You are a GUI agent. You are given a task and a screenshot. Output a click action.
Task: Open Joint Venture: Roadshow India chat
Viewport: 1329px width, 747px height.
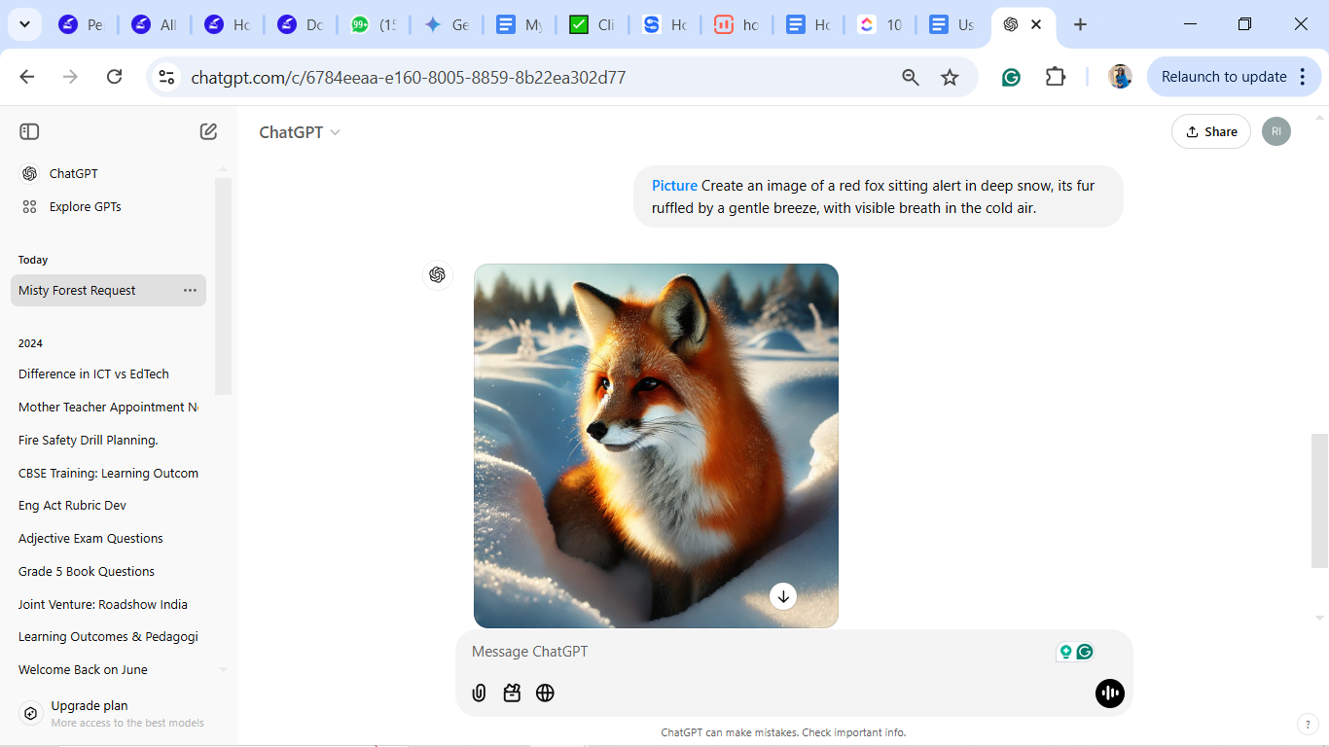pyautogui.click(x=108, y=604)
